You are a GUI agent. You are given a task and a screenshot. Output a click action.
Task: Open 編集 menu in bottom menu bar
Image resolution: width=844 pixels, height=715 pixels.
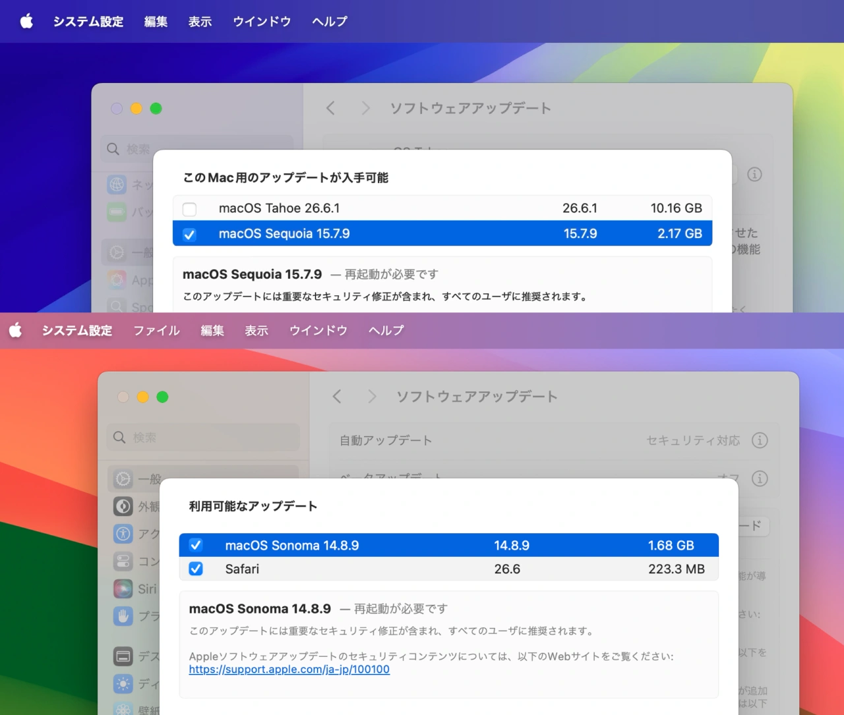[212, 330]
